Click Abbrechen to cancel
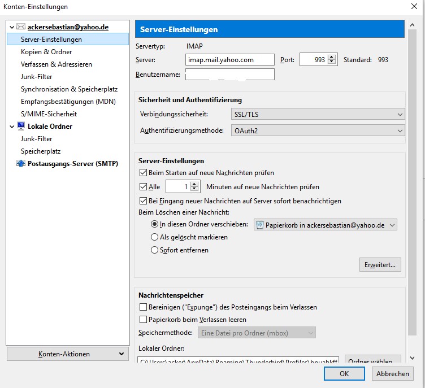This screenshot has height=388, width=425. click(x=392, y=374)
